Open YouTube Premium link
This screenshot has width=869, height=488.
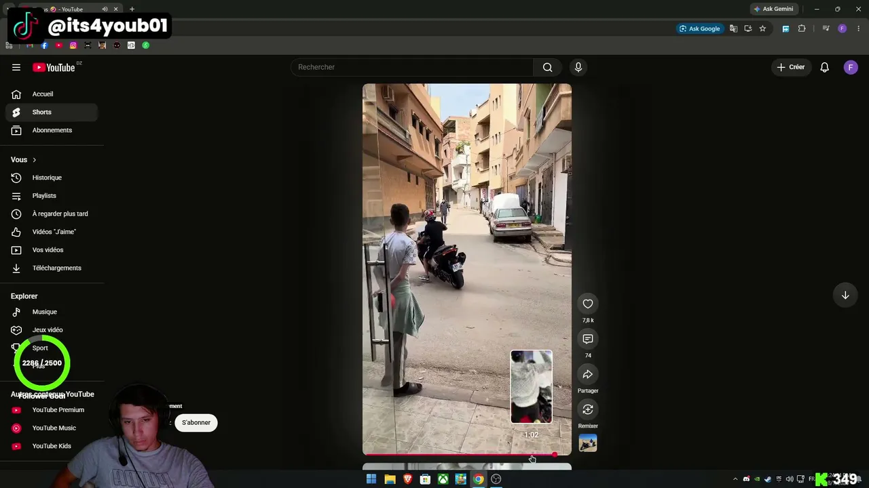pyautogui.click(x=52, y=410)
